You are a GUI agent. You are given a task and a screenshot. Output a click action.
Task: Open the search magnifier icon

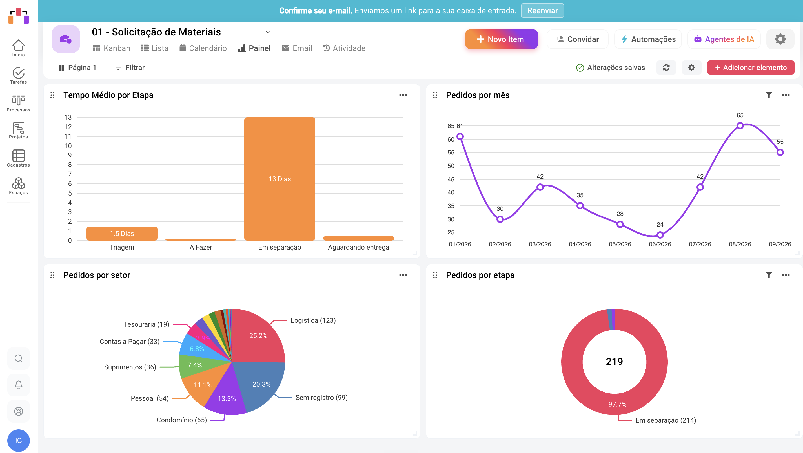(18, 358)
